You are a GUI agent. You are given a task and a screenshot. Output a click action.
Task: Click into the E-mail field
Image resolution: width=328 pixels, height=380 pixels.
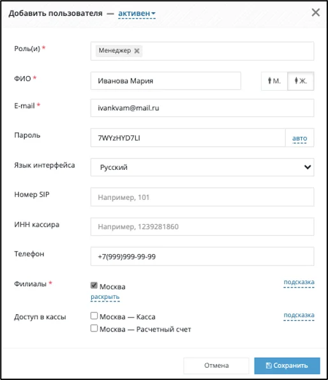click(202, 108)
